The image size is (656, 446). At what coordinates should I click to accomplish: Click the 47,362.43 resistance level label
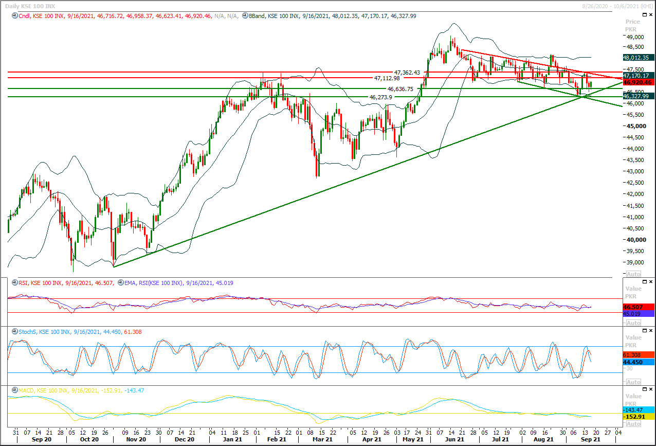(x=407, y=73)
